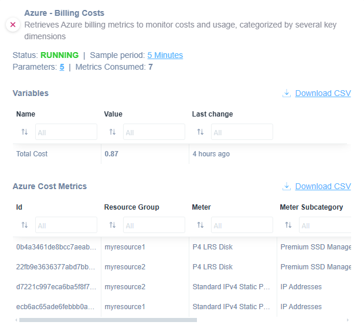Filter Variables Name input field

pyautogui.click(x=66, y=132)
